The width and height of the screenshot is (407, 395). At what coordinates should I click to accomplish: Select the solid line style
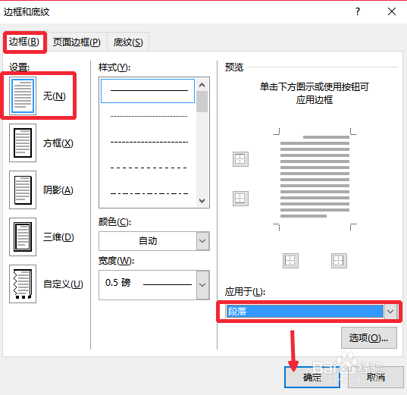click(148, 91)
